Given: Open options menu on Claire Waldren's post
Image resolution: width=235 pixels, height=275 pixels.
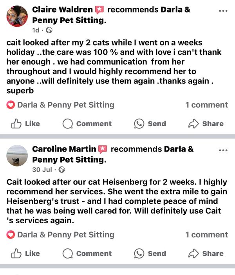Looking at the screenshot, I should point(223,11).
